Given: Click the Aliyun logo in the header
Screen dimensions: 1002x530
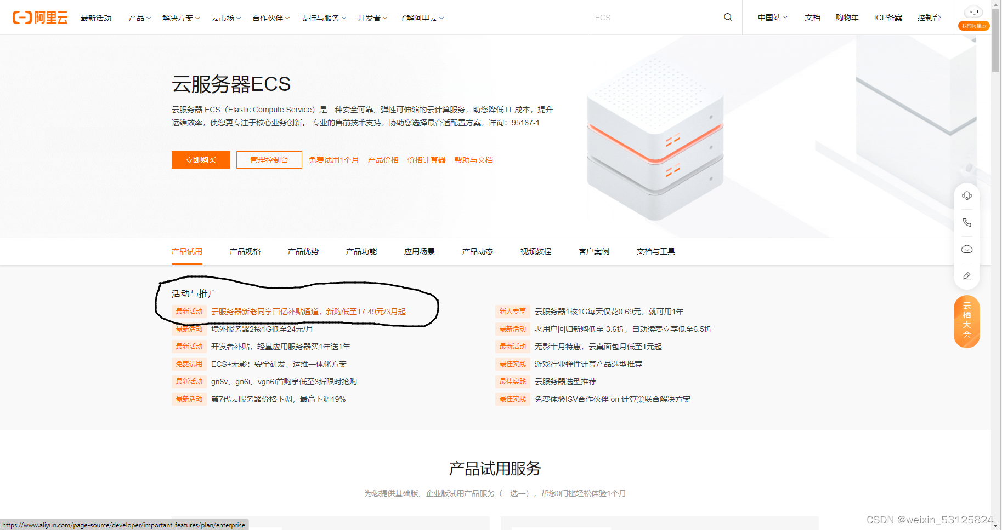Looking at the screenshot, I should [x=40, y=18].
